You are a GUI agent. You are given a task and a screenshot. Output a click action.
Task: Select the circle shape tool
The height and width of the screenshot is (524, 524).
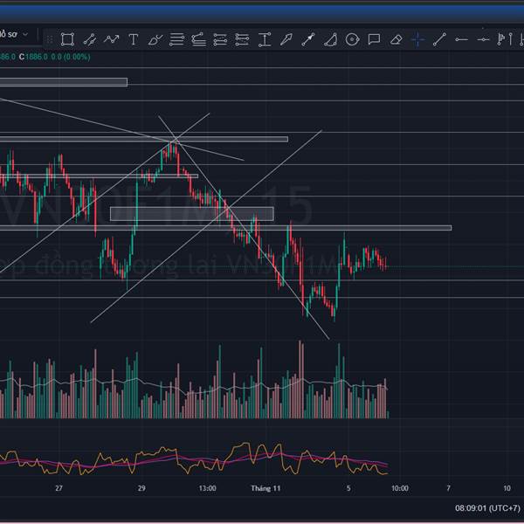[352, 39]
